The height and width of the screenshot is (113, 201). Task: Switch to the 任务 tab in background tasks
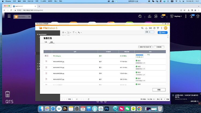[x=46, y=42]
